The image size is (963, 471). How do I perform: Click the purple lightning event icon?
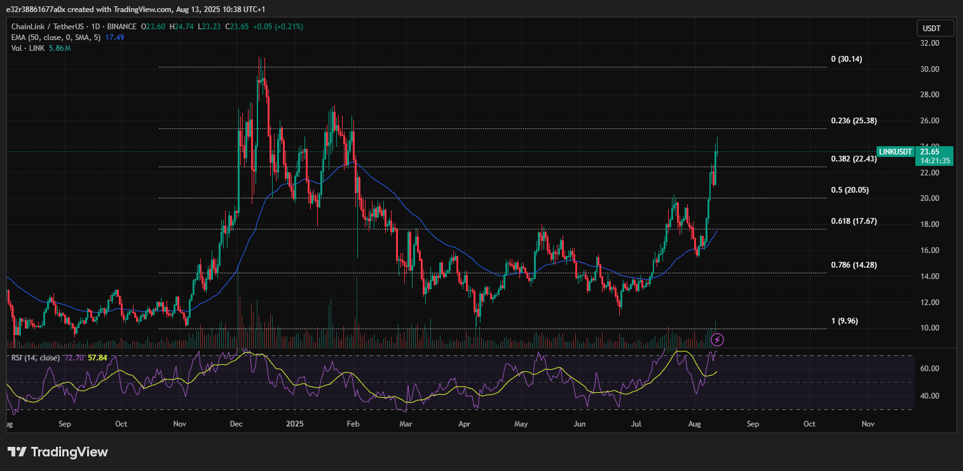(x=717, y=339)
